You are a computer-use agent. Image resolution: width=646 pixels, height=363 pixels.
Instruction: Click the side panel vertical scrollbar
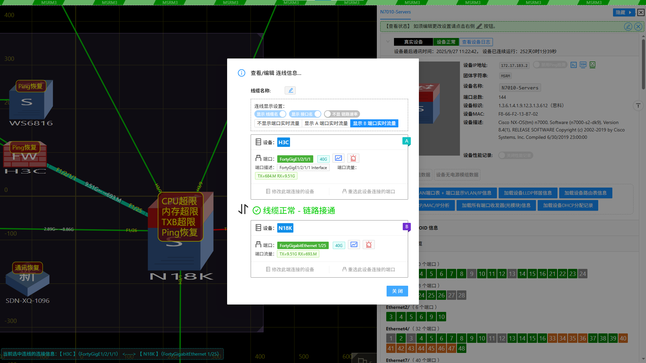point(643,64)
